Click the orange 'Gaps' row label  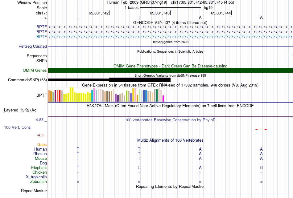(x=42, y=145)
